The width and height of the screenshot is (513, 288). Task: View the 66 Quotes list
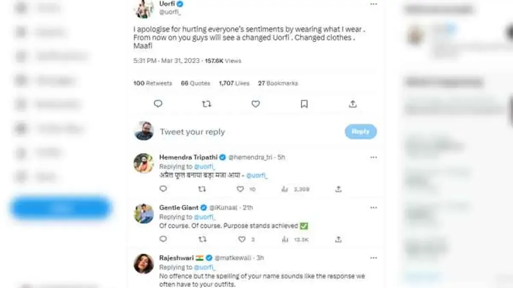(x=195, y=83)
